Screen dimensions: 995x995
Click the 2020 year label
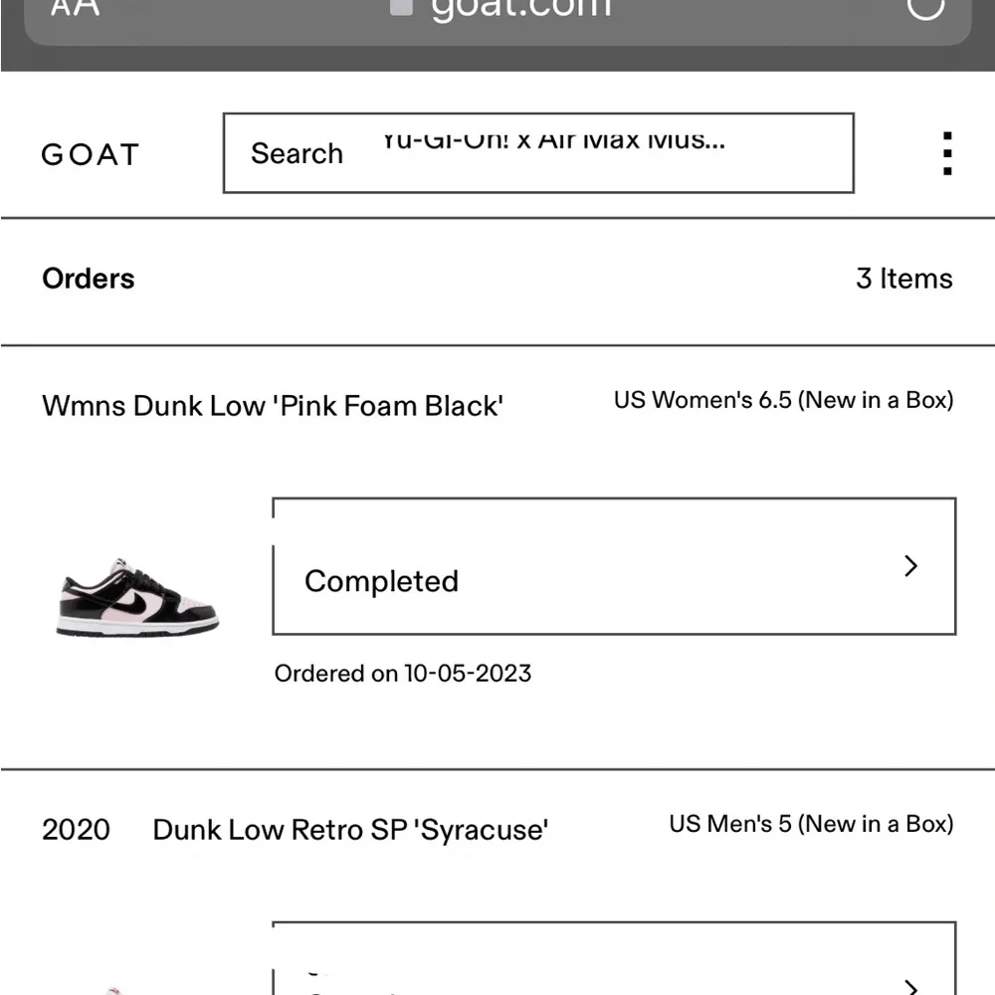(76, 830)
